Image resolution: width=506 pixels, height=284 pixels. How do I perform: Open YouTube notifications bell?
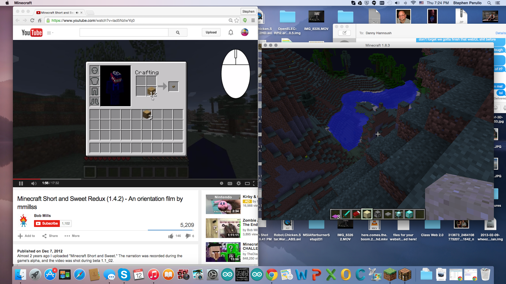click(231, 32)
